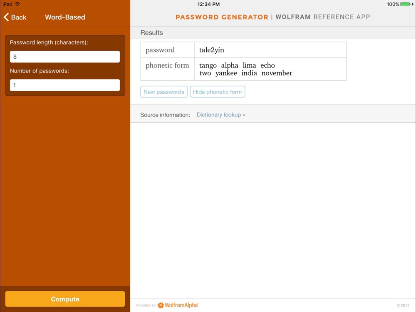Click the Password length input field
Viewport: 416px width, 312px height.
65,57
